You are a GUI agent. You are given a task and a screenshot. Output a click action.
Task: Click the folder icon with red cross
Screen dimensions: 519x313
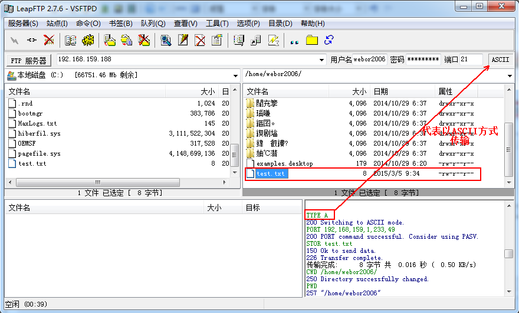point(144,40)
